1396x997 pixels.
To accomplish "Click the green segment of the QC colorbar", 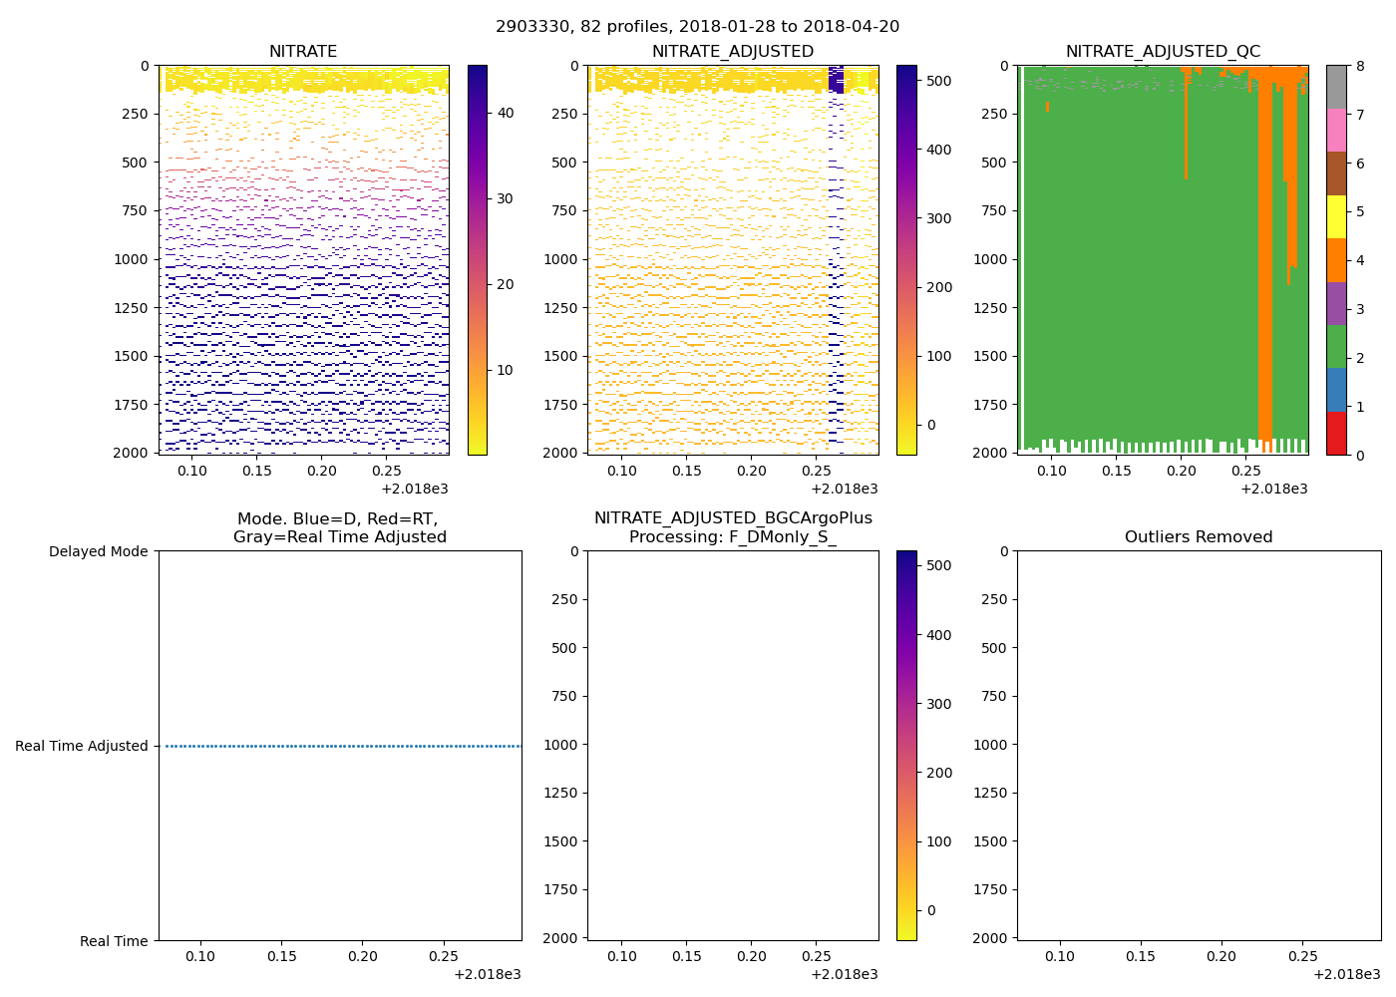I will click(1336, 346).
